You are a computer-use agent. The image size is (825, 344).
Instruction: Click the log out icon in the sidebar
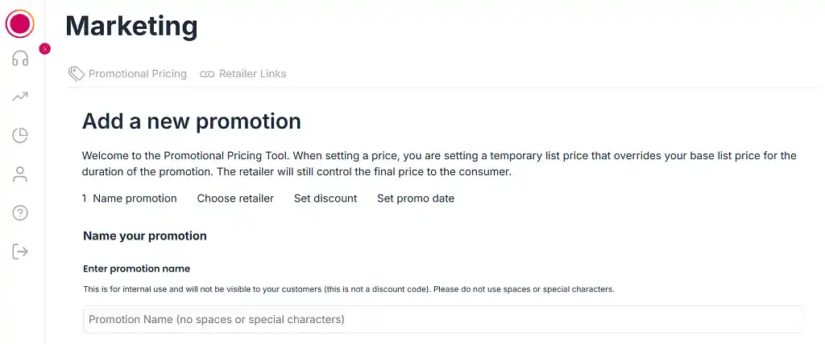(x=20, y=252)
